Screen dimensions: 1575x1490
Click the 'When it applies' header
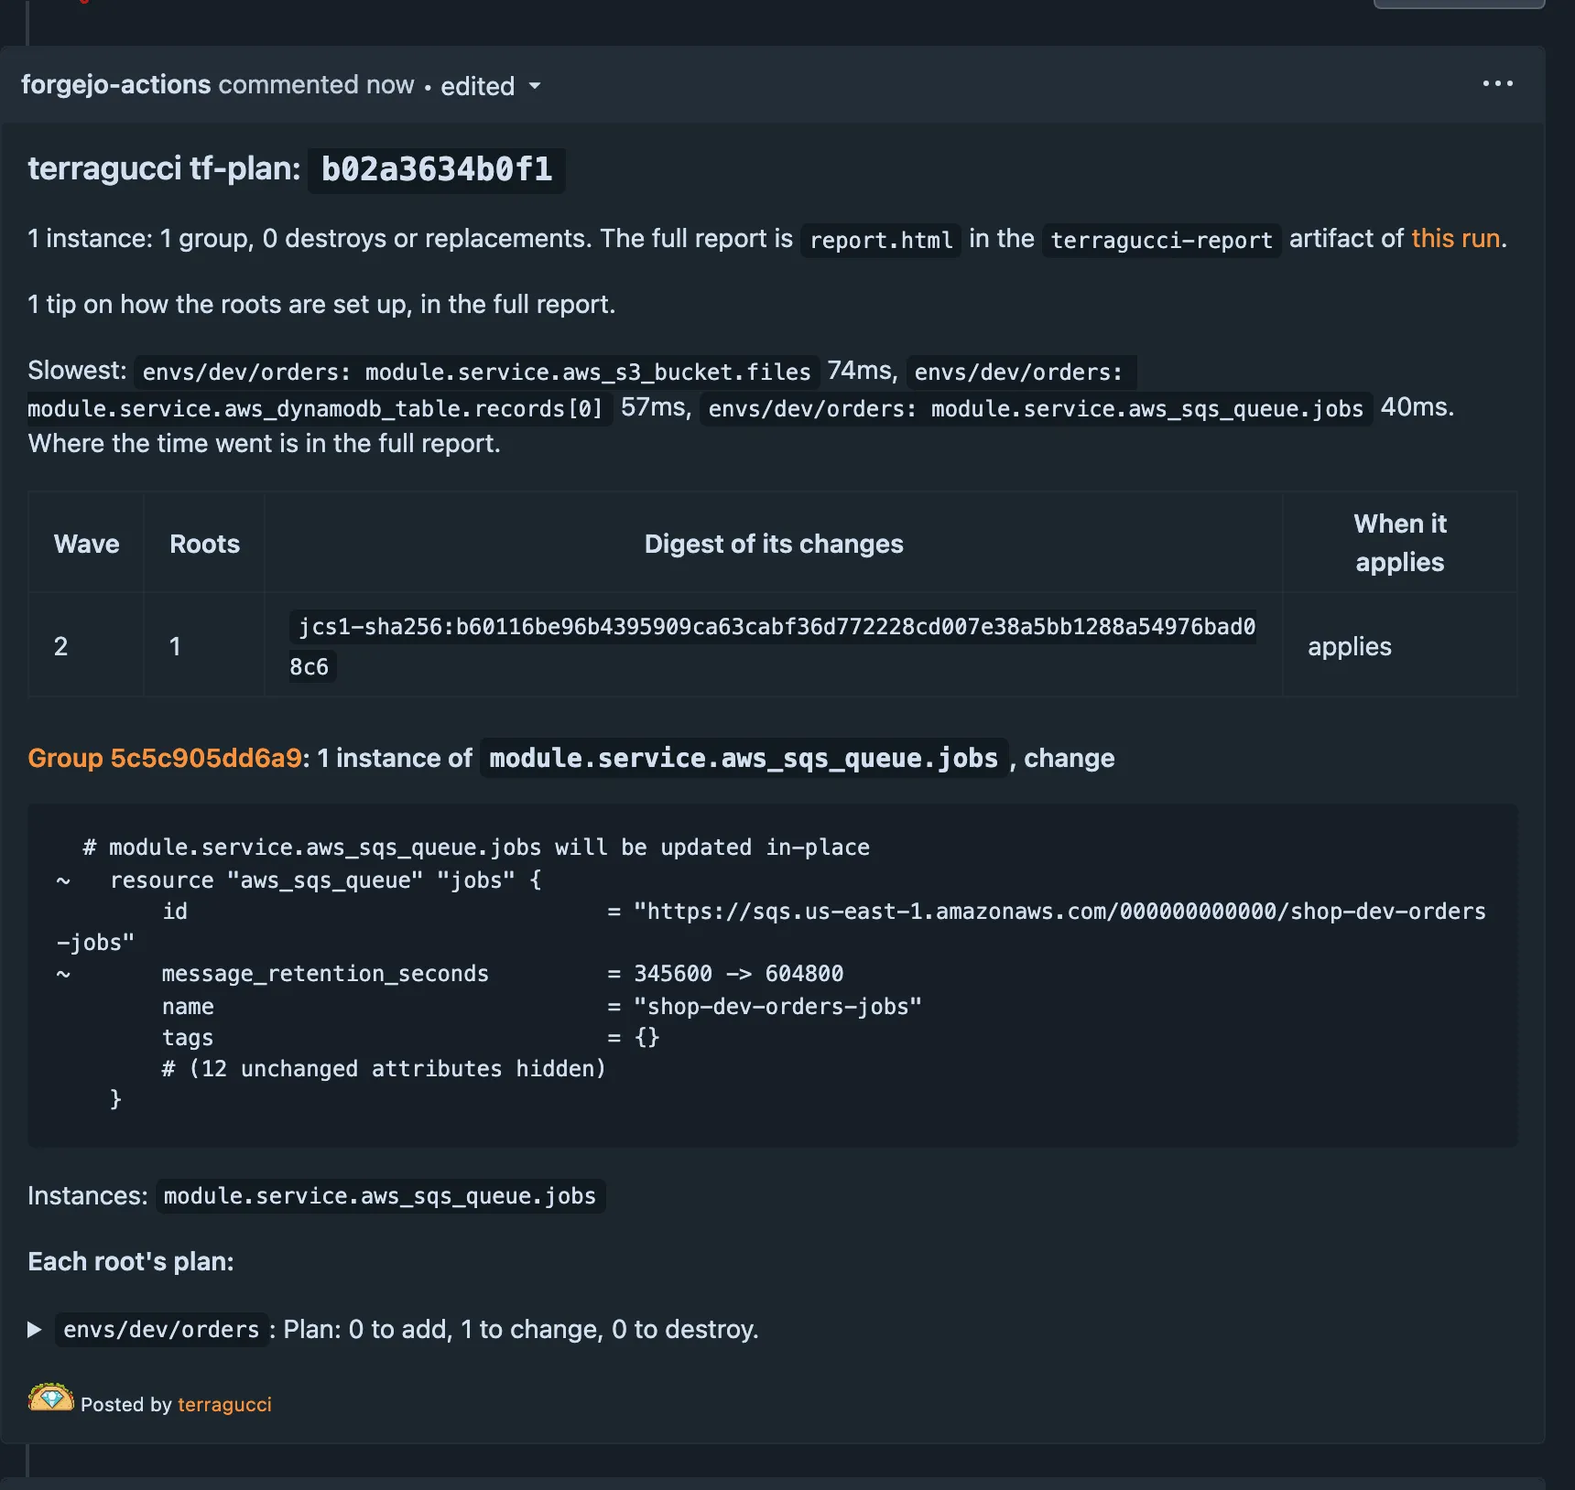click(x=1400, y=543)
